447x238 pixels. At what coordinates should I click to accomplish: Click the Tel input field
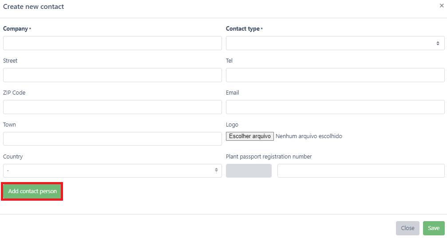tap(335, 75)
